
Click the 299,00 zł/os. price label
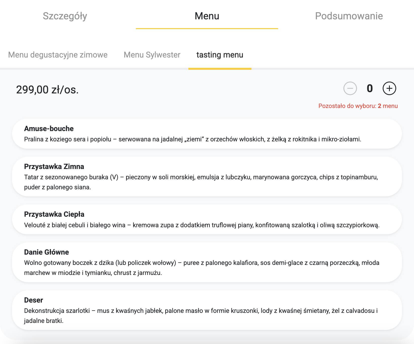tap(47, 90)
